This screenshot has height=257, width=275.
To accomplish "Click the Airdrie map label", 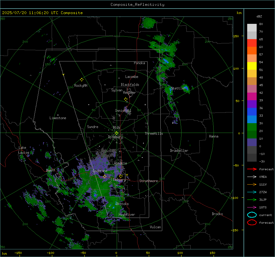I will 120,163.
